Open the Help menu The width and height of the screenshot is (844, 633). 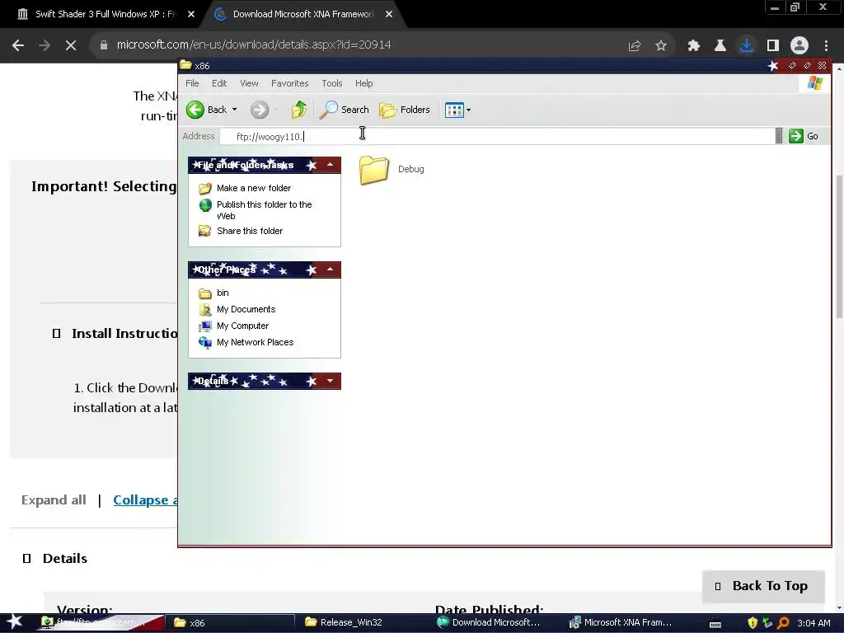pyautogui.click(x=363, y=83)
